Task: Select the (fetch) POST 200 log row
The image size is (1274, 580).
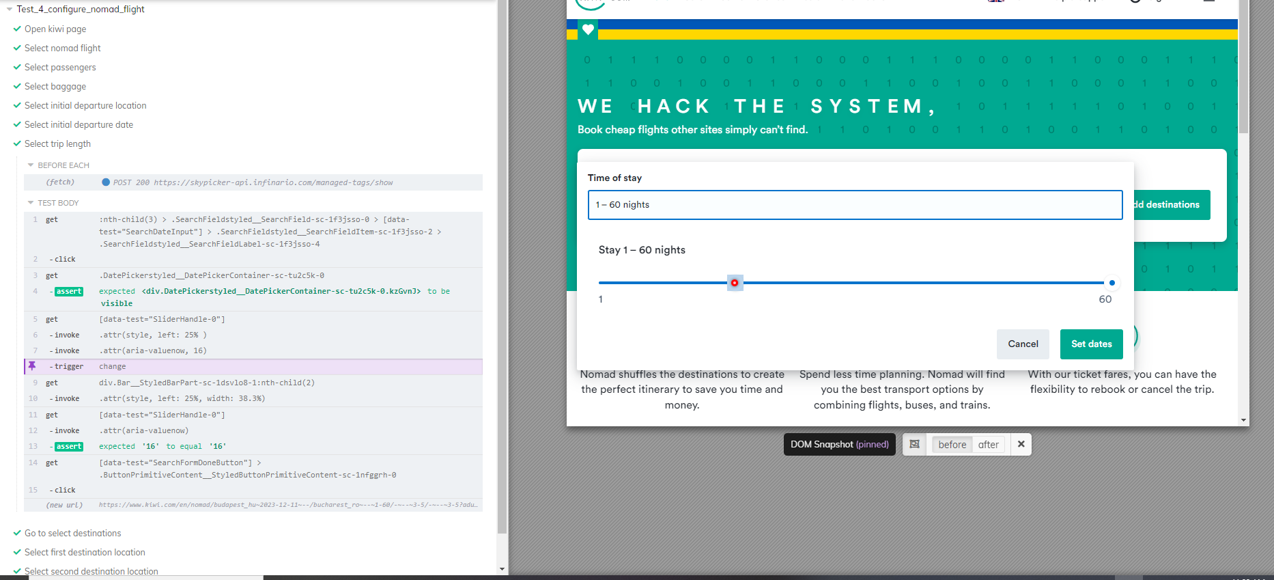Action: pos(253,182)
